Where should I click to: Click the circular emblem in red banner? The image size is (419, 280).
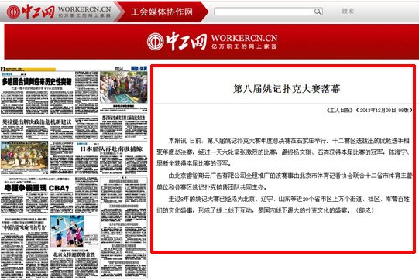click(x=155, y=41)
